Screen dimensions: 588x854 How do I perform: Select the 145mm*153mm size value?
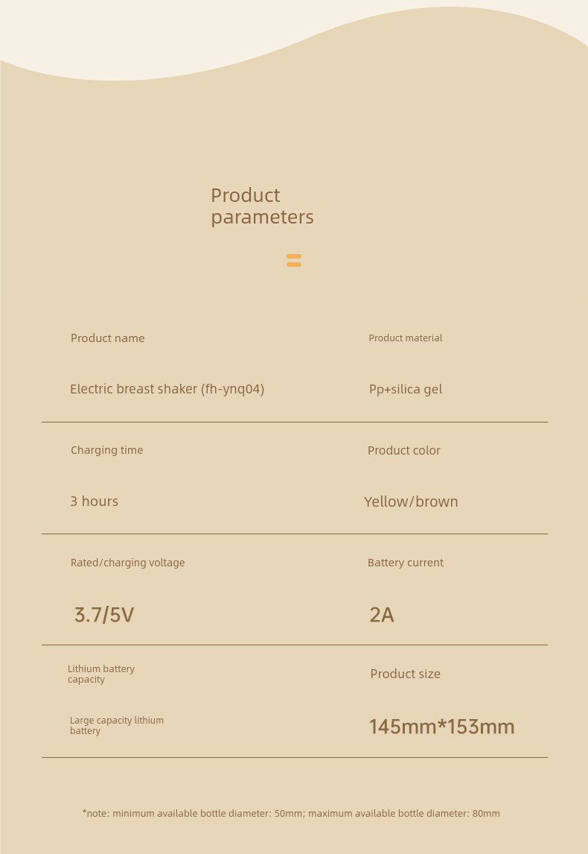pyautogui.click(x=441, y=727)
